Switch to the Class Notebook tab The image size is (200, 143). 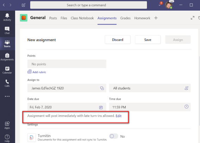click(82, 18)
